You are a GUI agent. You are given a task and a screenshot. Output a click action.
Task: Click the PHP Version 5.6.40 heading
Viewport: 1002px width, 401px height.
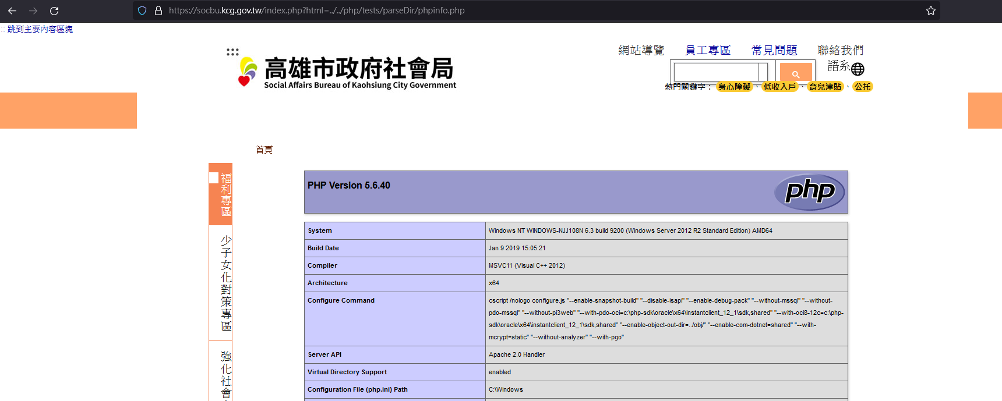(x=349, y=185)
